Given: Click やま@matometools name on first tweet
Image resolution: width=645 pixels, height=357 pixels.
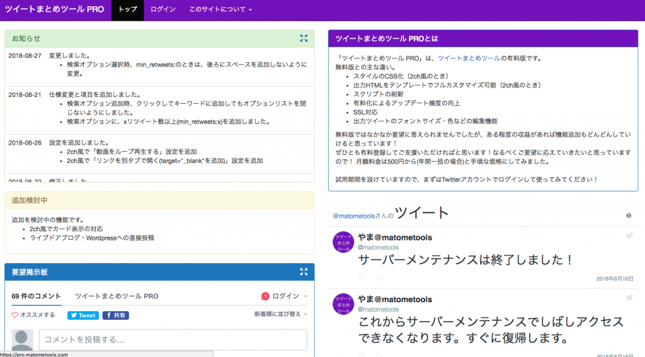Looking at the screenshot, I should (x=395, y=238).
